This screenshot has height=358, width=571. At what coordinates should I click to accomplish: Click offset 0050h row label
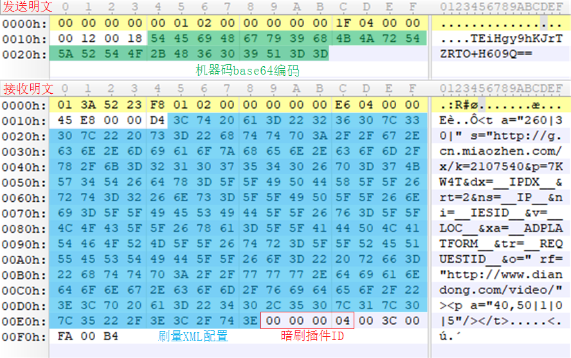[x=24, y=183]
